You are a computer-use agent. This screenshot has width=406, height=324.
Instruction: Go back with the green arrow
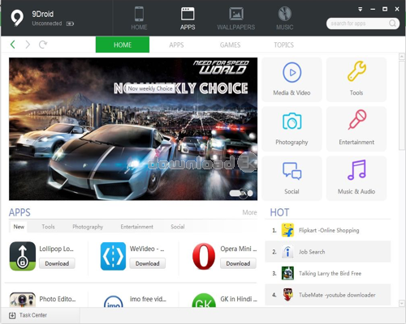(12, 45)
